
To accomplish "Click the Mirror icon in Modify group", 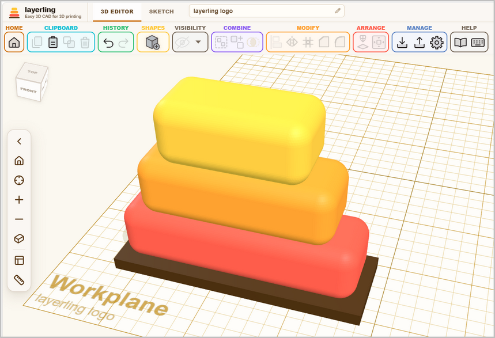I will coord(292,42).
